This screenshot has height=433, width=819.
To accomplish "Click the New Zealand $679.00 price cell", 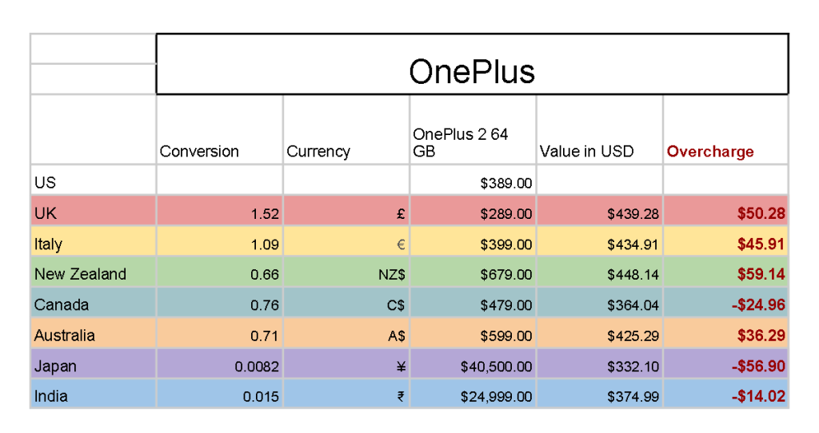I will [473, 272].
